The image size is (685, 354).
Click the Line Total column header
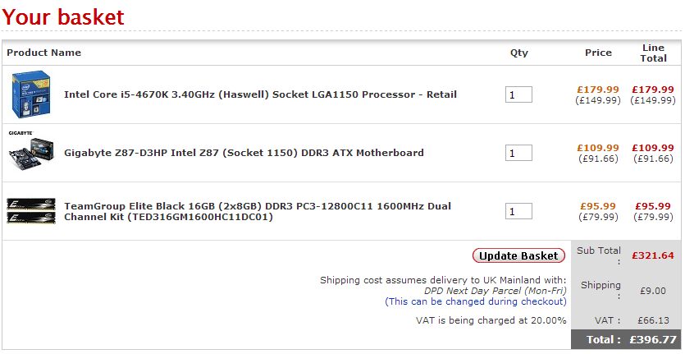pos(653,53)
